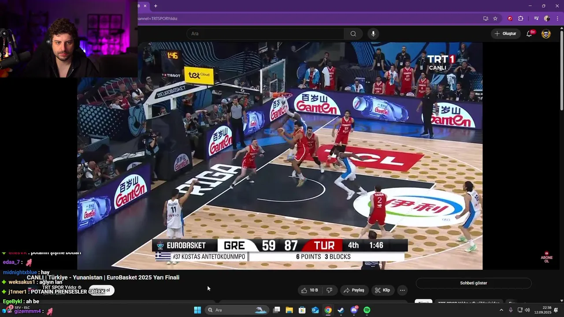The image size is (564, 317).
Task: Click the 10 B like count
Action: (314, 290)
